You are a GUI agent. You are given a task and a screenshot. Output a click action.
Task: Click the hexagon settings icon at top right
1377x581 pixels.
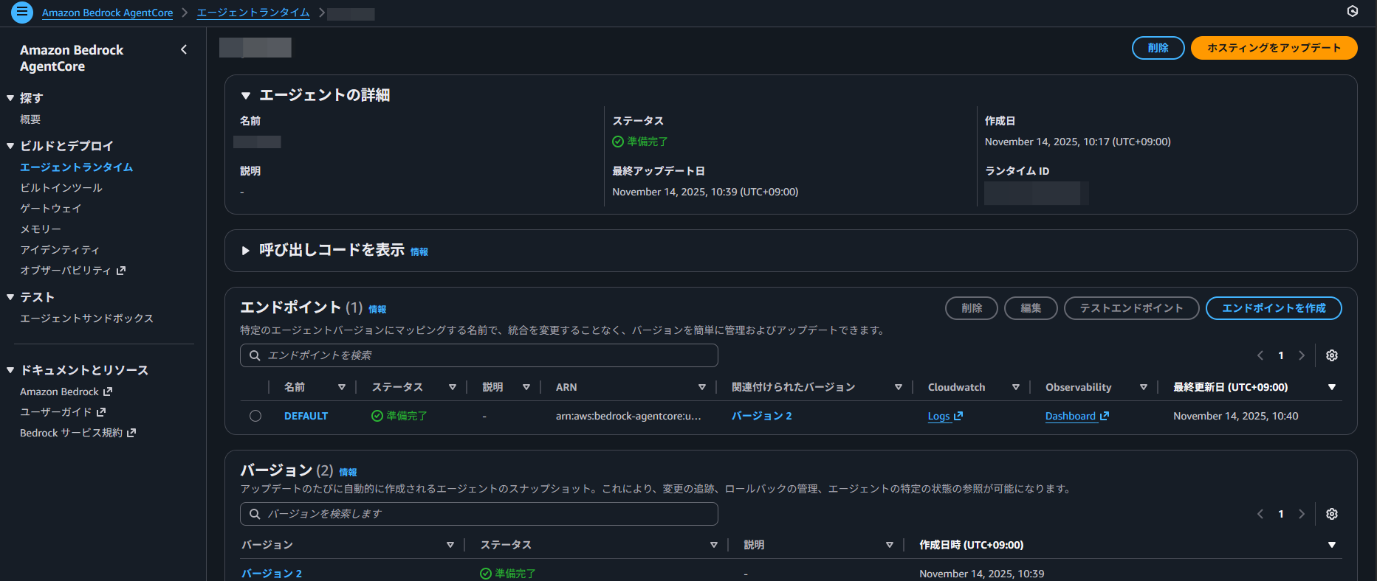[1353, 11]
